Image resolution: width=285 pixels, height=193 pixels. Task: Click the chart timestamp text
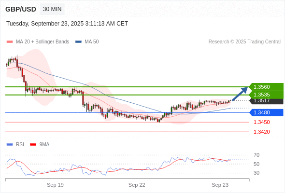(x=67, y=24)
